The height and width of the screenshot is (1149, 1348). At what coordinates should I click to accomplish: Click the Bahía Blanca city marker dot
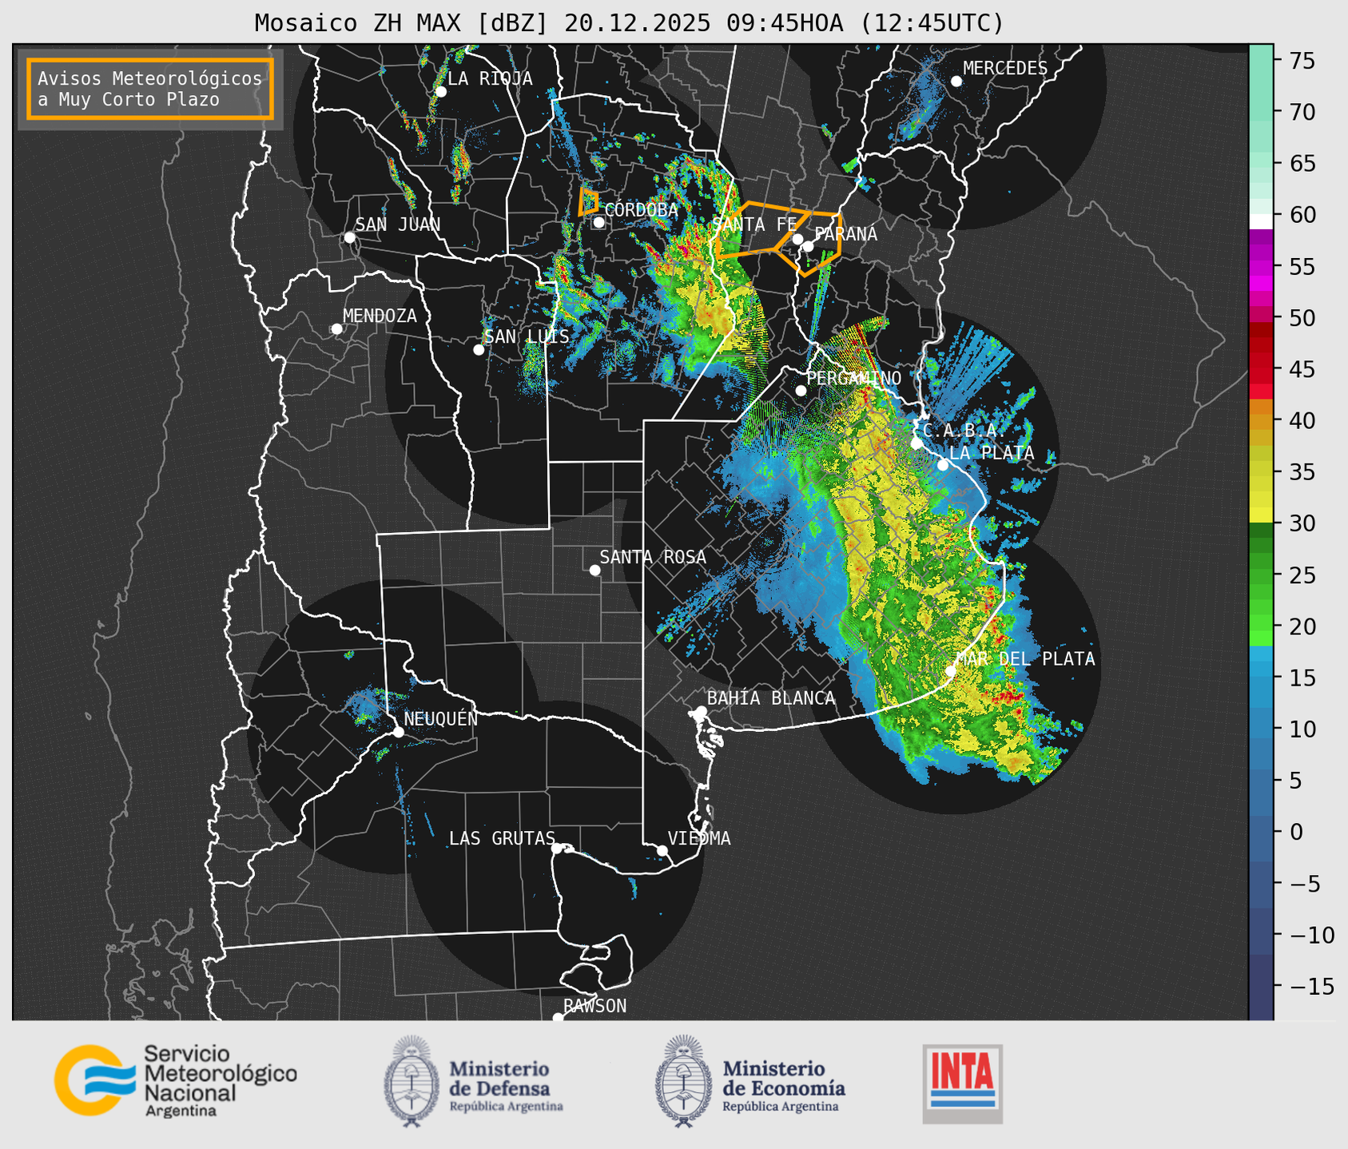tap(701, 711)
